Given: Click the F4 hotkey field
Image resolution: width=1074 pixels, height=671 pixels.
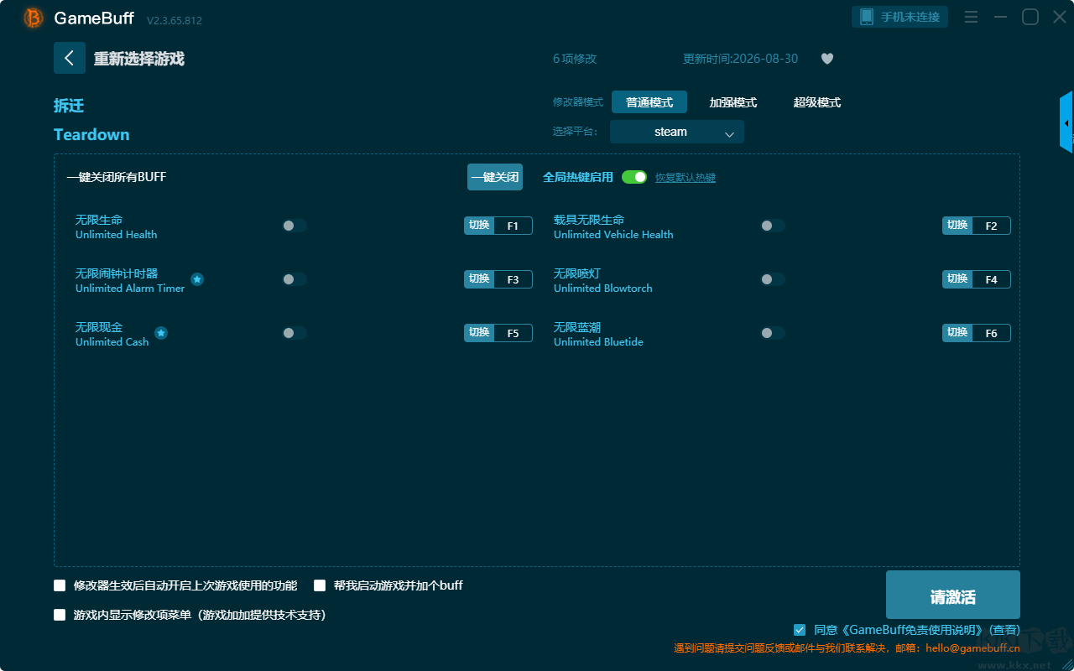Looking at the screenshot, I should pyautogui.click(x=992, y=279).
